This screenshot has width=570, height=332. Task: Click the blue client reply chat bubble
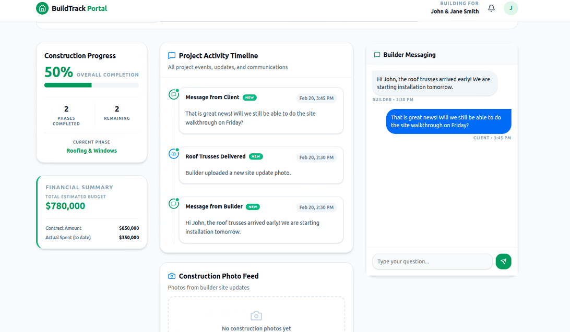[x=448, y=121]
